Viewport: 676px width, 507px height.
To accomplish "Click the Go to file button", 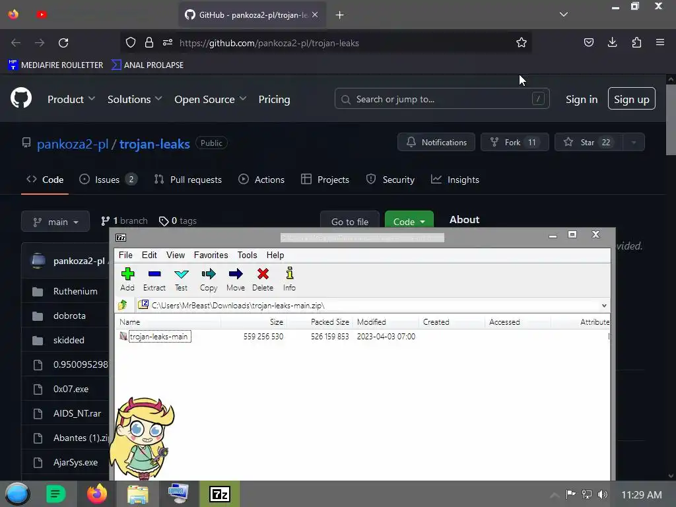I will [x=350, y=220].
